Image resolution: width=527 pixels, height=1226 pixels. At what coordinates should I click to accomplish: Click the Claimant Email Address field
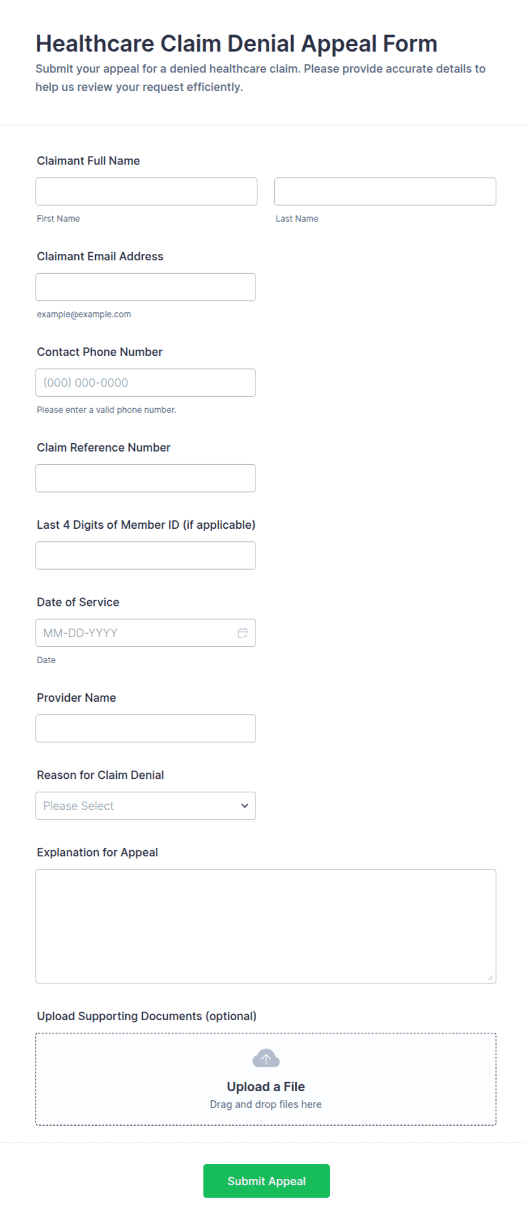[146, 287]
